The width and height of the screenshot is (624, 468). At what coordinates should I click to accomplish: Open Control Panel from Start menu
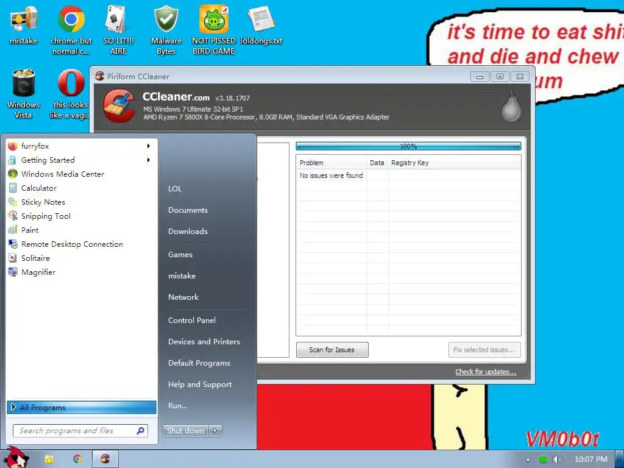point(192,321)
